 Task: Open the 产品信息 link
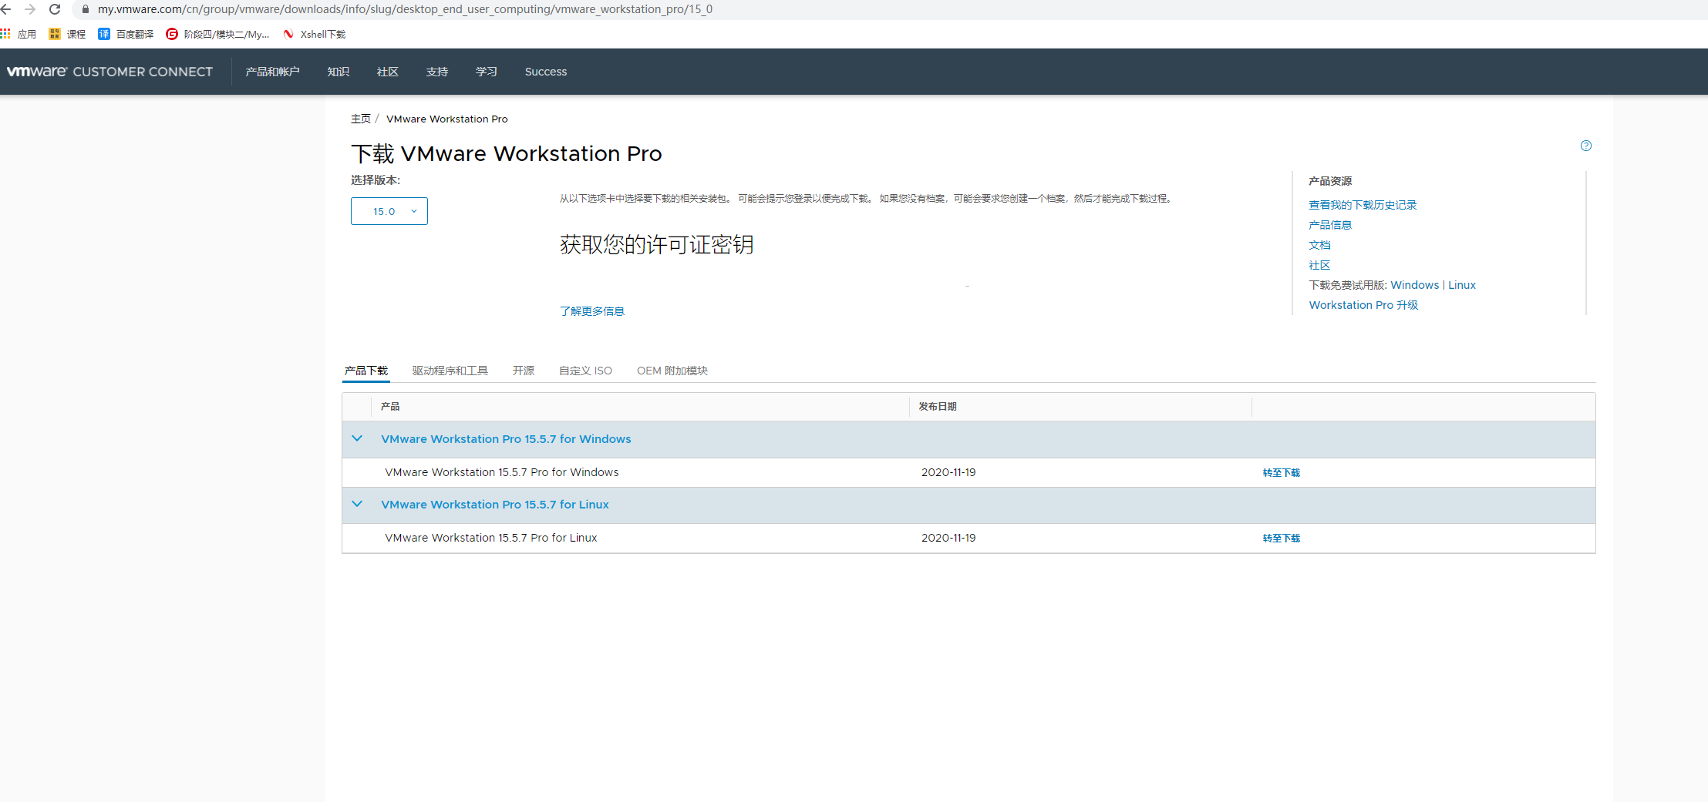pyautogui.click(x=1330, y=225)
